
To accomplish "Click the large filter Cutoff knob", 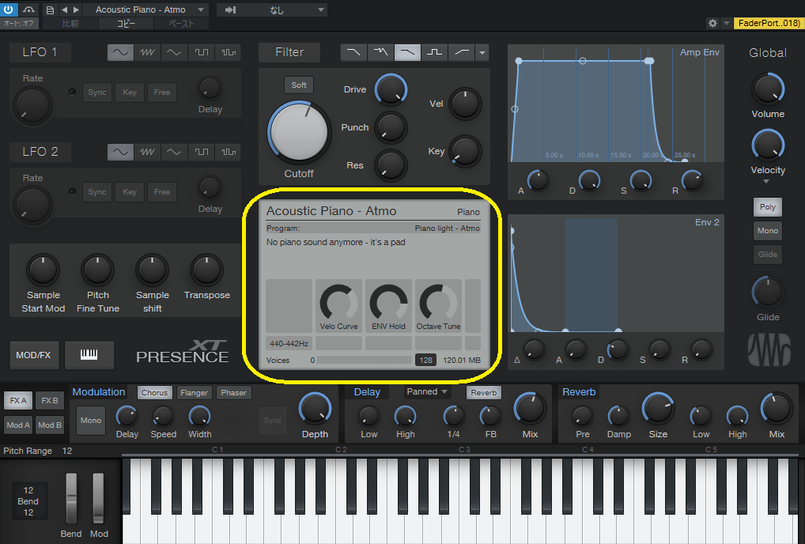I will (299, 131).
